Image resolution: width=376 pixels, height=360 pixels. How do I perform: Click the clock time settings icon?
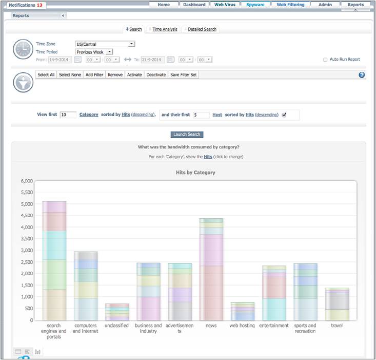click(23, 49)
